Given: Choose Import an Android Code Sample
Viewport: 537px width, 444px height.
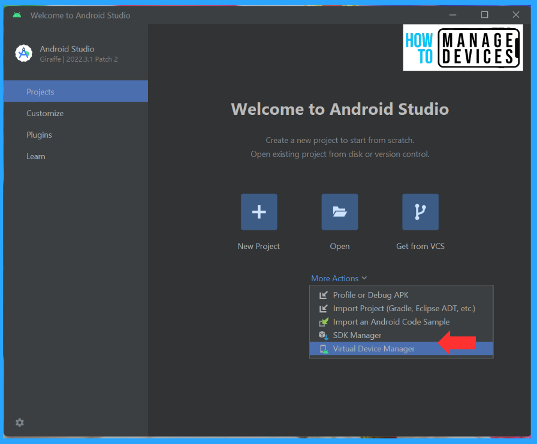Looking at the screenshot, I should 401,322.
